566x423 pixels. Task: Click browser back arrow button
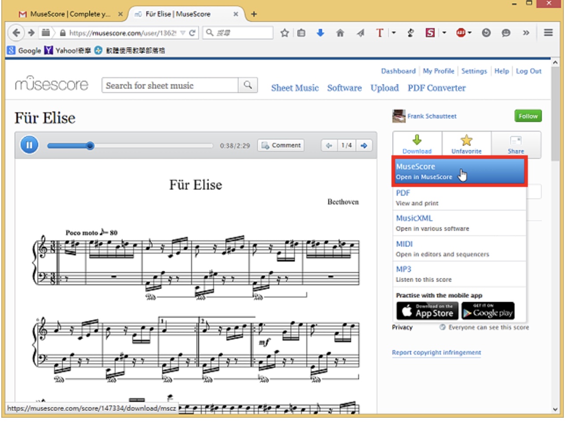(16, 32)
